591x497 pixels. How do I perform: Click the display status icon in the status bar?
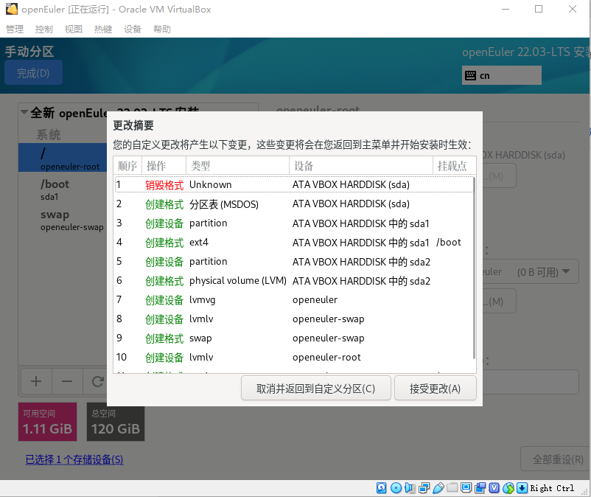tap(465, 487)
